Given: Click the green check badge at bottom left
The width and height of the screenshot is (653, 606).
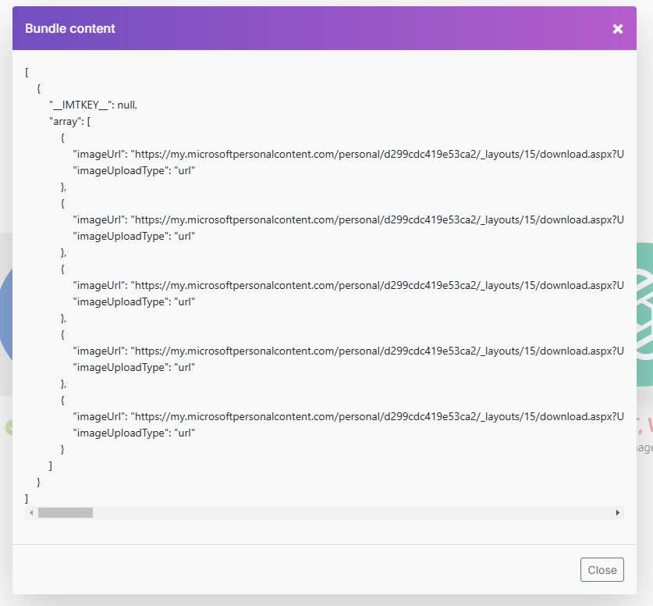Looking at the screenshot, I should [9, 427].
